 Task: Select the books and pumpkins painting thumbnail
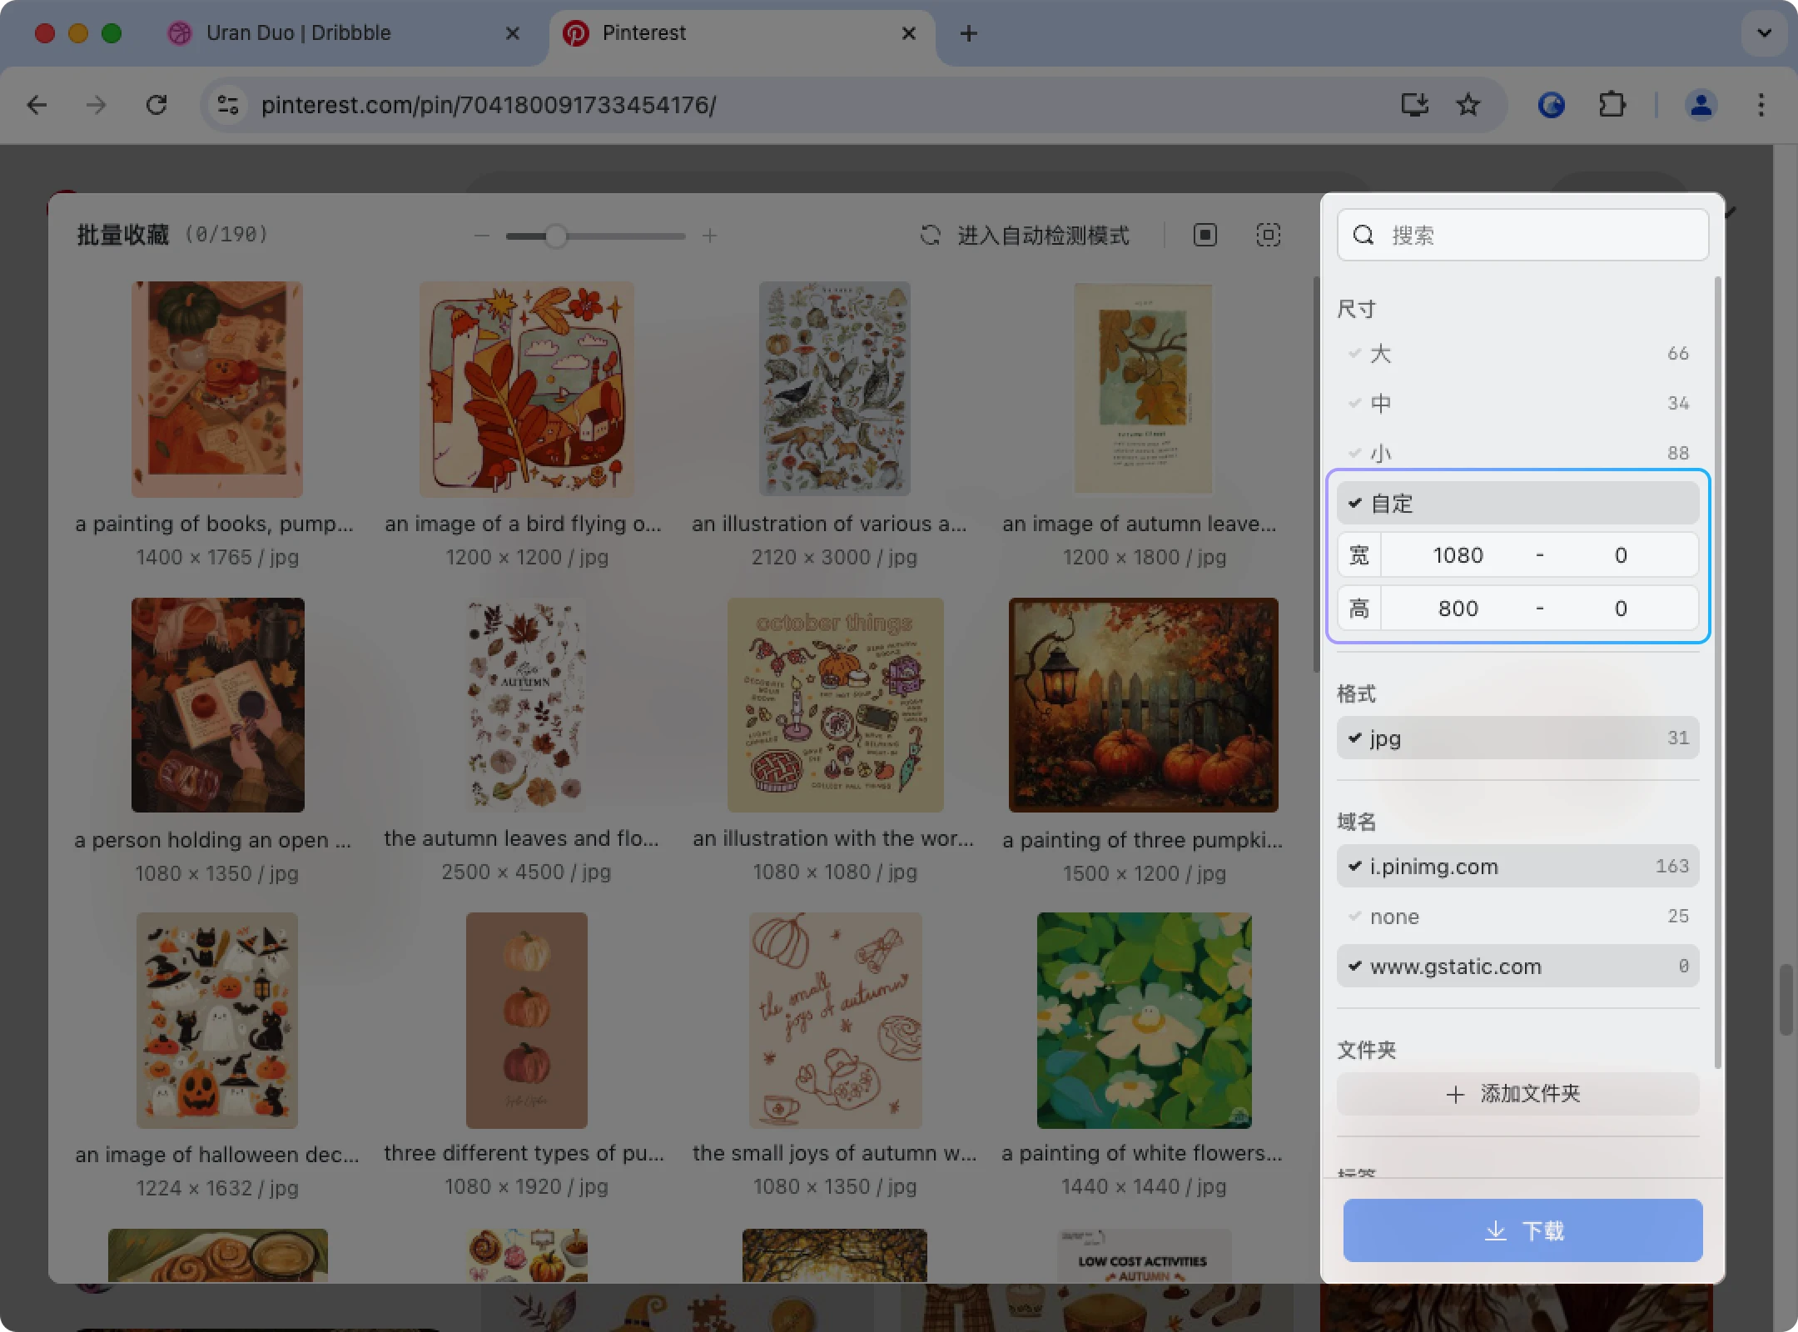(x=217, y=389)
